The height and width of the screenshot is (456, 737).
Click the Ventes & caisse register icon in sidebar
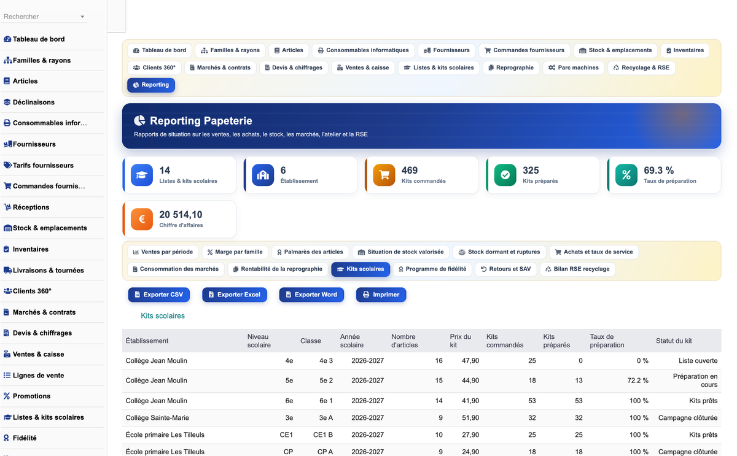[7, 354]
